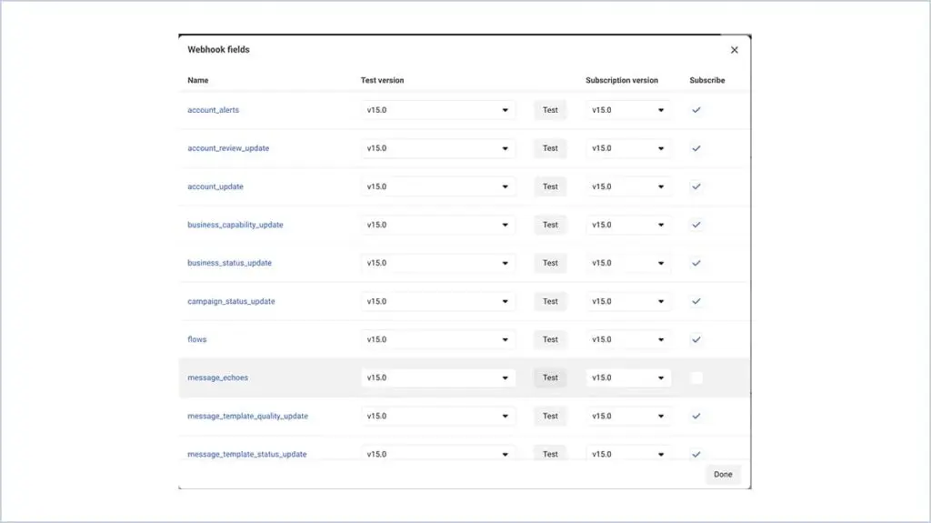The image size is (931, 523).
Task: Open the message_template_status_update field link
Action: click(x=247, y=454)
